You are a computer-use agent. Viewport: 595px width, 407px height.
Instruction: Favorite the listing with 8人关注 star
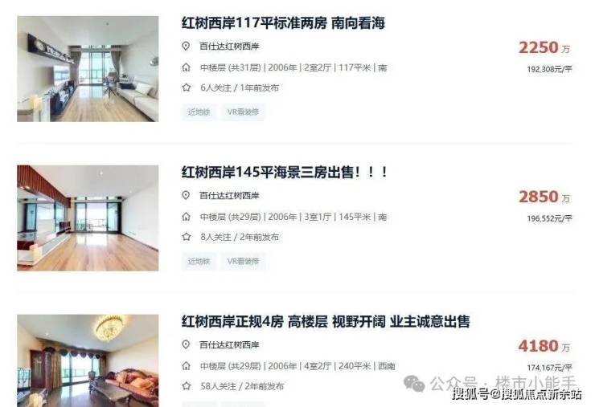coord(186,237)
